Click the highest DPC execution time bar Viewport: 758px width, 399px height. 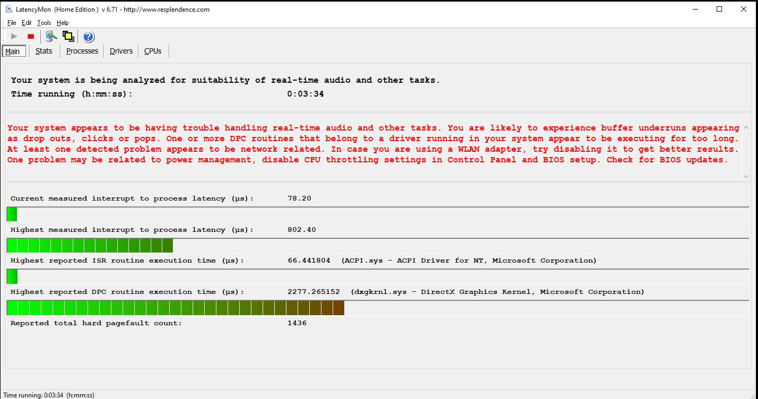tap(378, 308)
